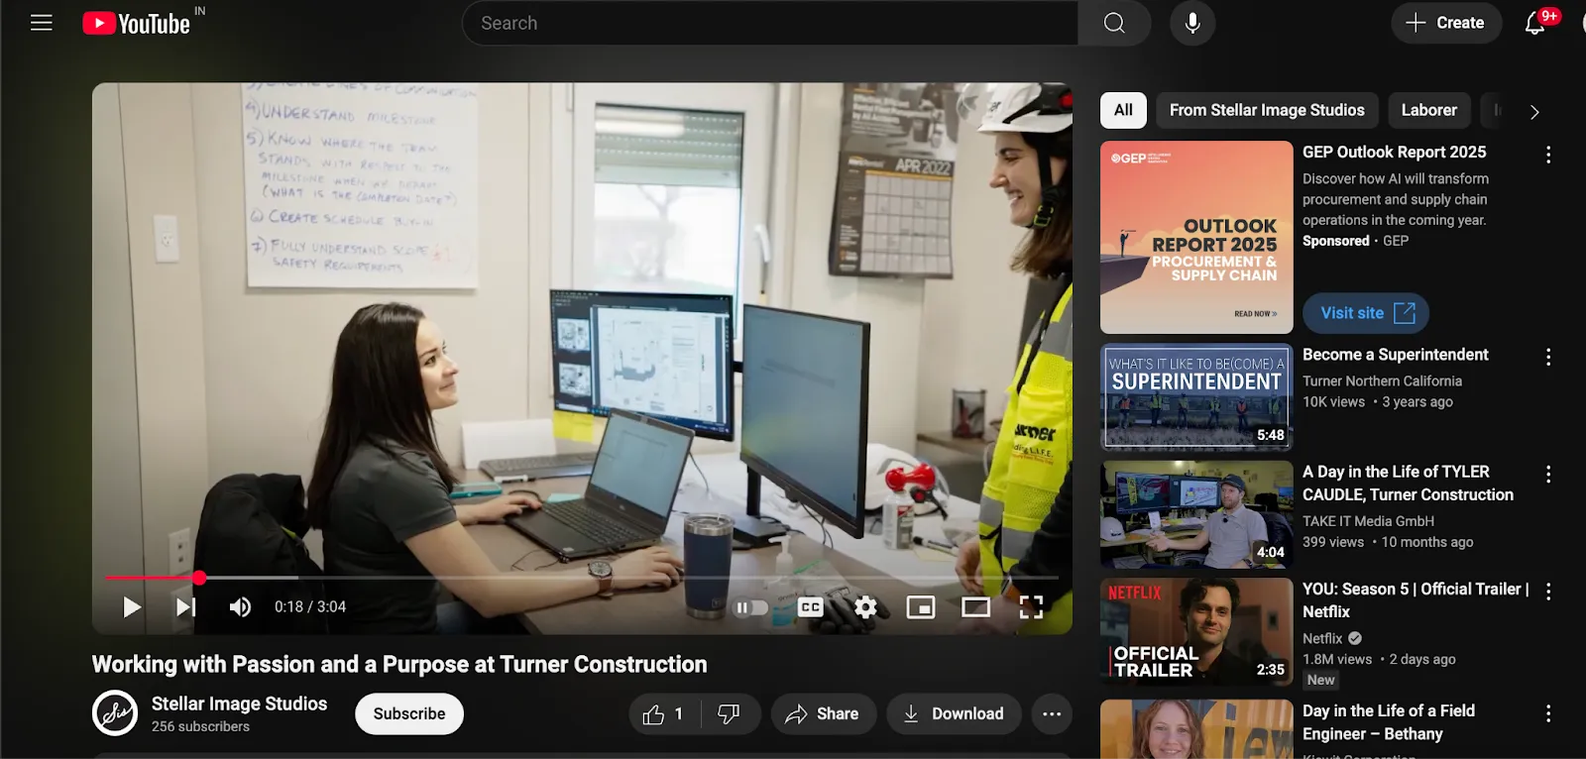Focus the Search input field

coord(770,23)
